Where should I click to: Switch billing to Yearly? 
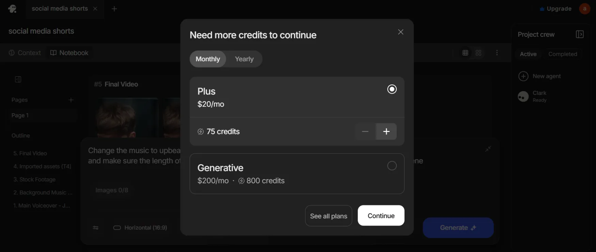244,59
